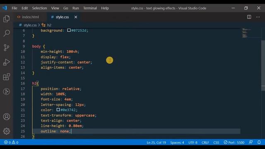
Task: Click 'justify-content: center;' text
Action: (x=66, y=62)
